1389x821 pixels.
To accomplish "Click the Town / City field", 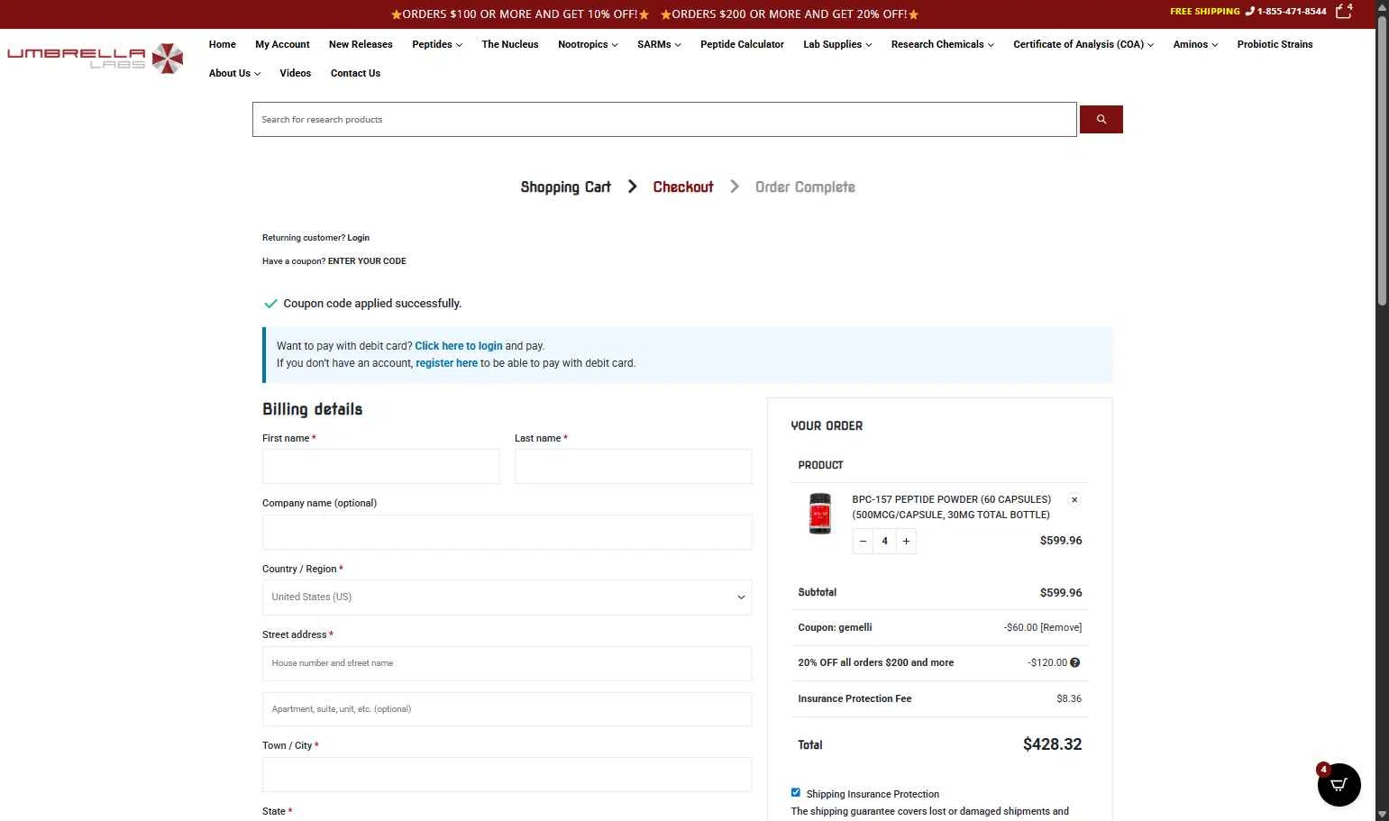I will [507, 774].
